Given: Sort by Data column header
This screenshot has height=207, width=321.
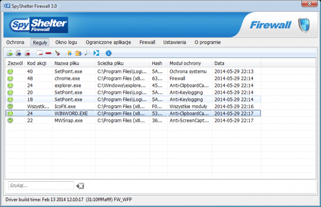Looking at the screenshot, I should 236,63.
